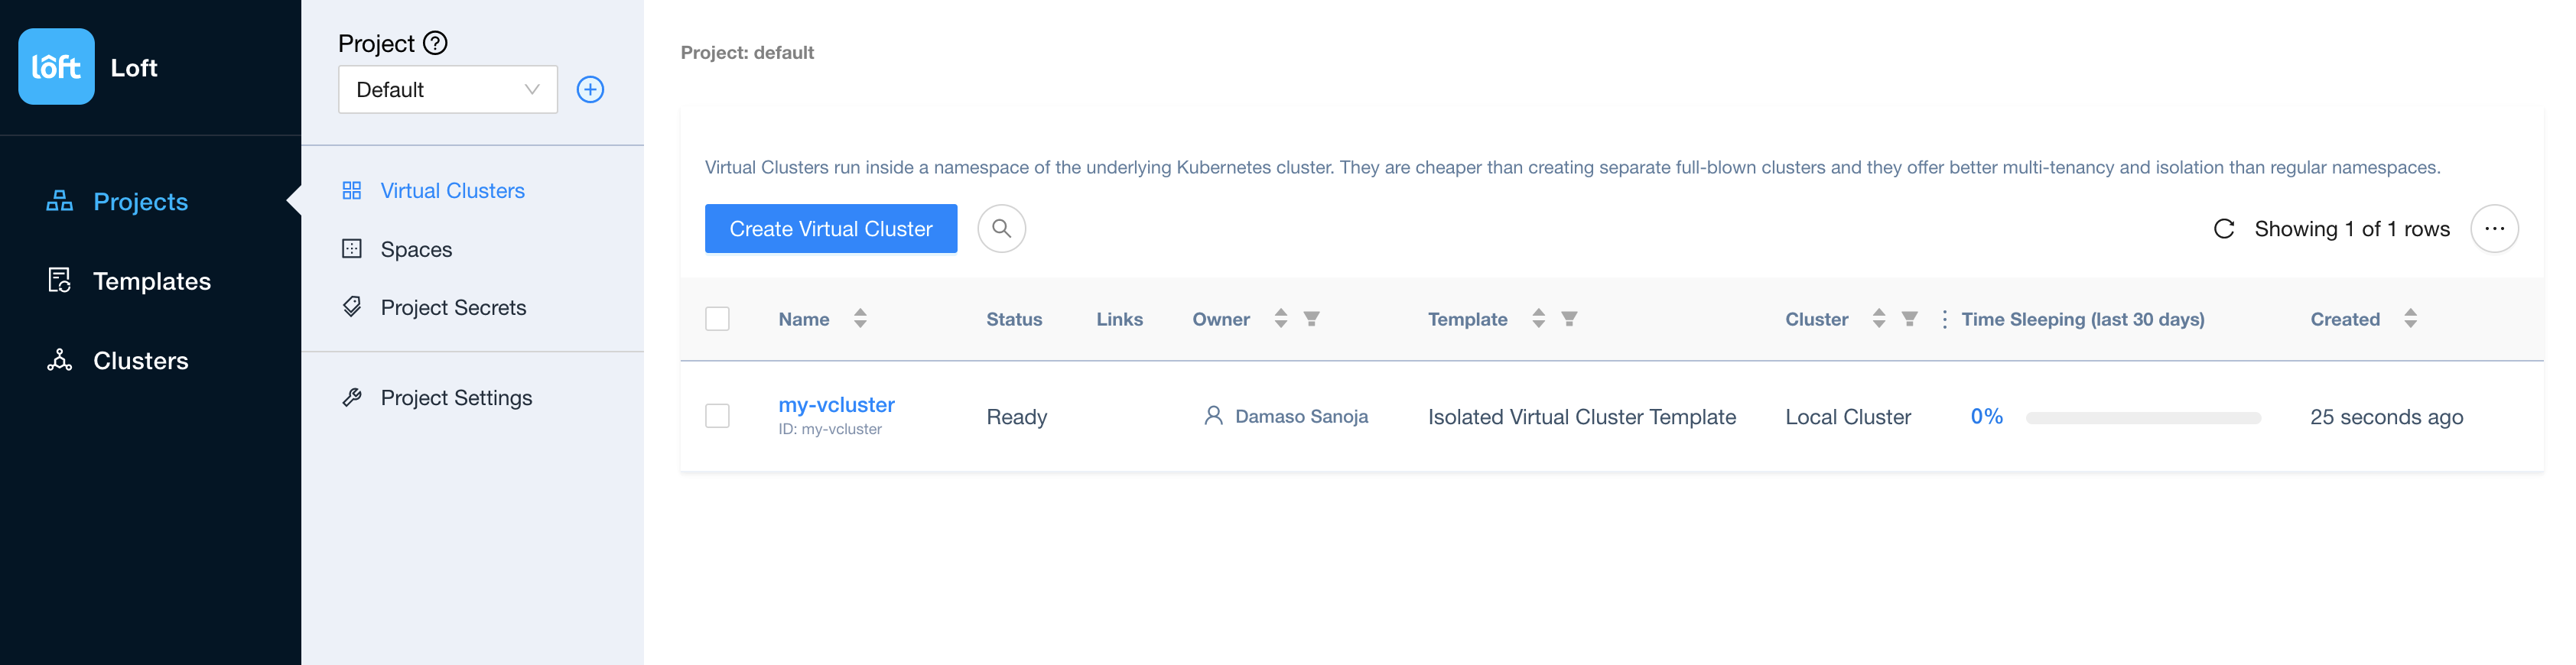Filter the Owner column

[1311, 319]
